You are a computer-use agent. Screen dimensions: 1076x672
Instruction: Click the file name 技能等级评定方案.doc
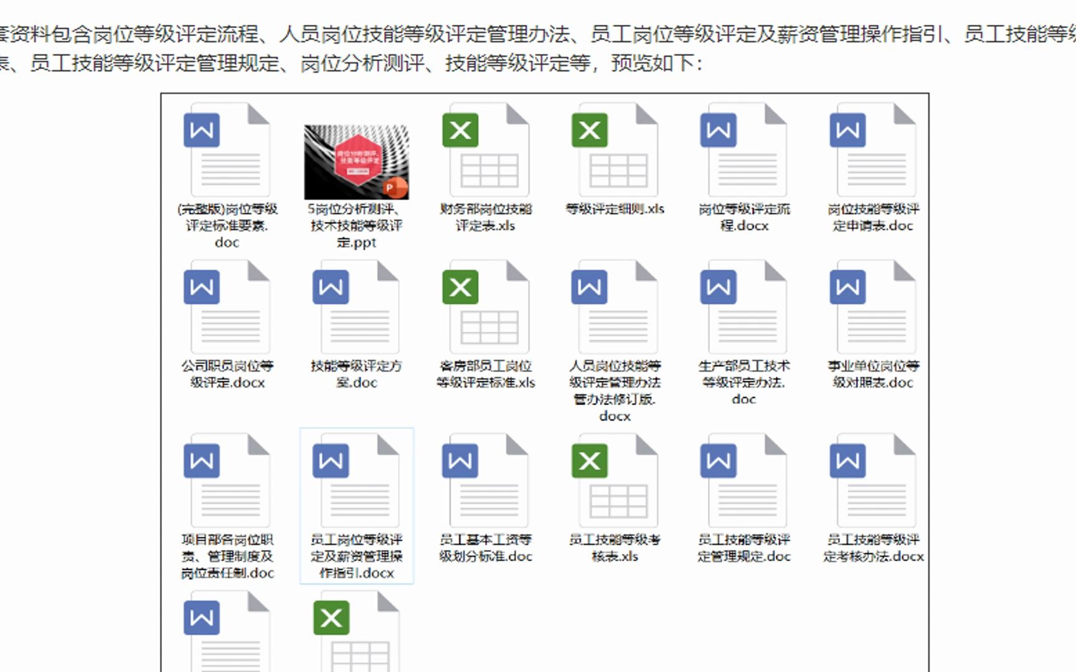pos(356,374)
